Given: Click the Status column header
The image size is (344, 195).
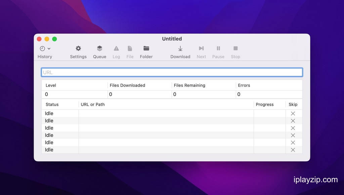Looking at the screenshot, I should (x=52, y=105).
